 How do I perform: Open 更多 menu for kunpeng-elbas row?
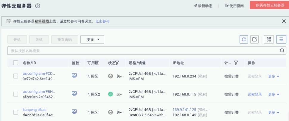[274, 112]
